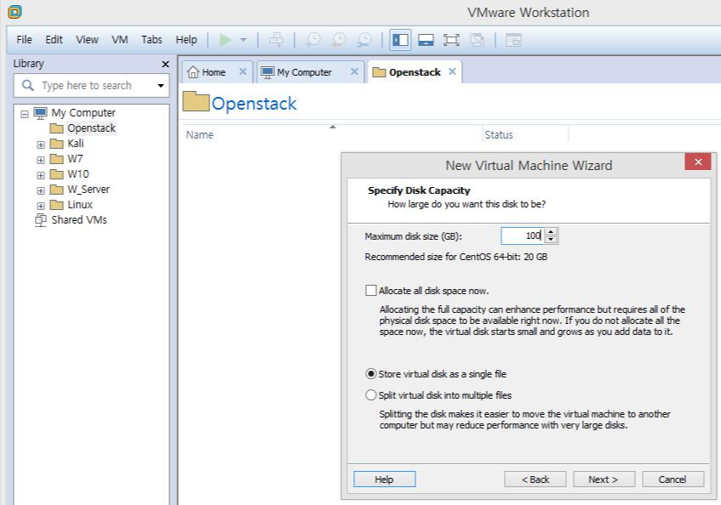Cancel the New Virtual Machine Wizard

[672, 479]
